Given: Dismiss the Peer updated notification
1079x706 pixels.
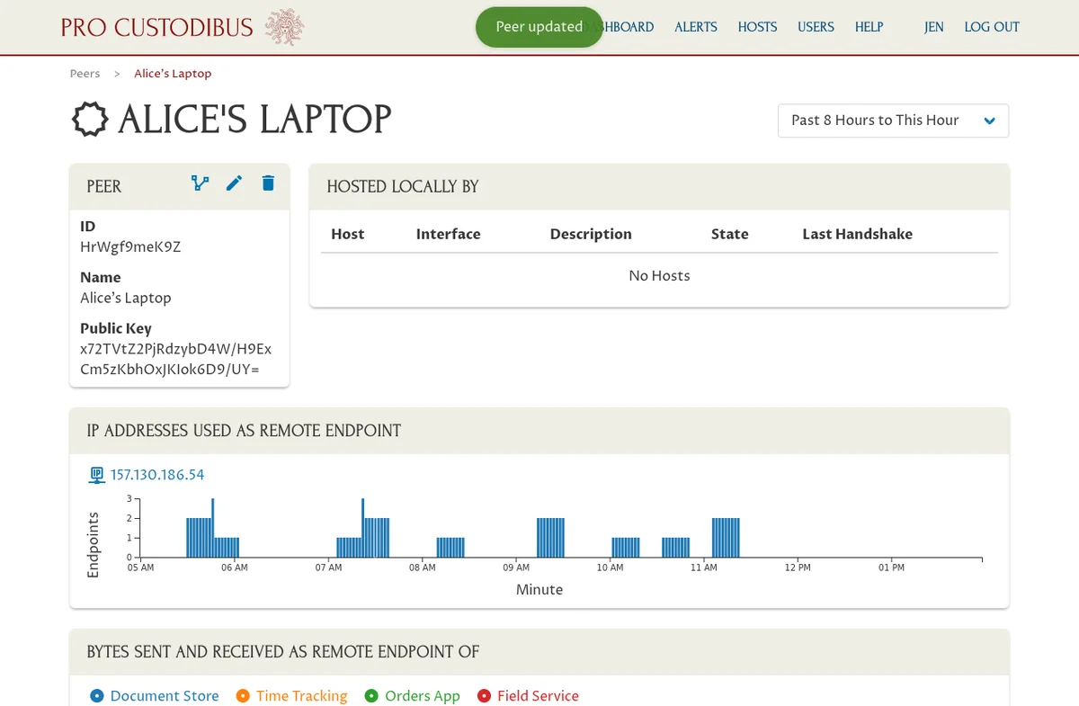Looking at the screenshot, I should pyautogui.click(x=539, y=27).
